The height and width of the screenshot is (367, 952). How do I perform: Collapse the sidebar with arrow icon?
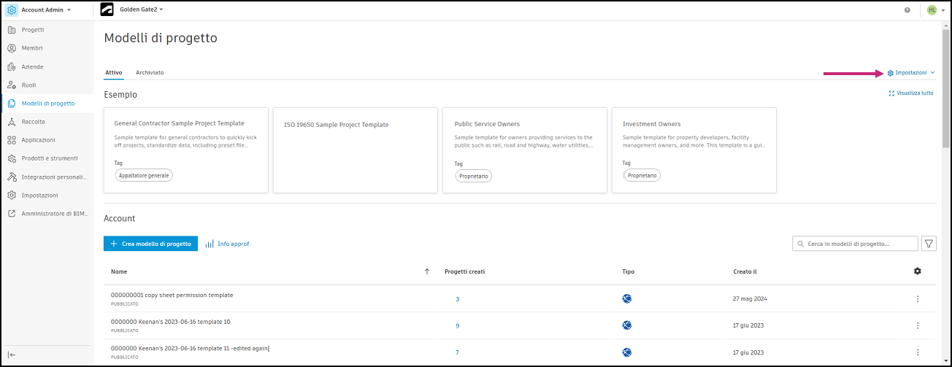point(12,355)
